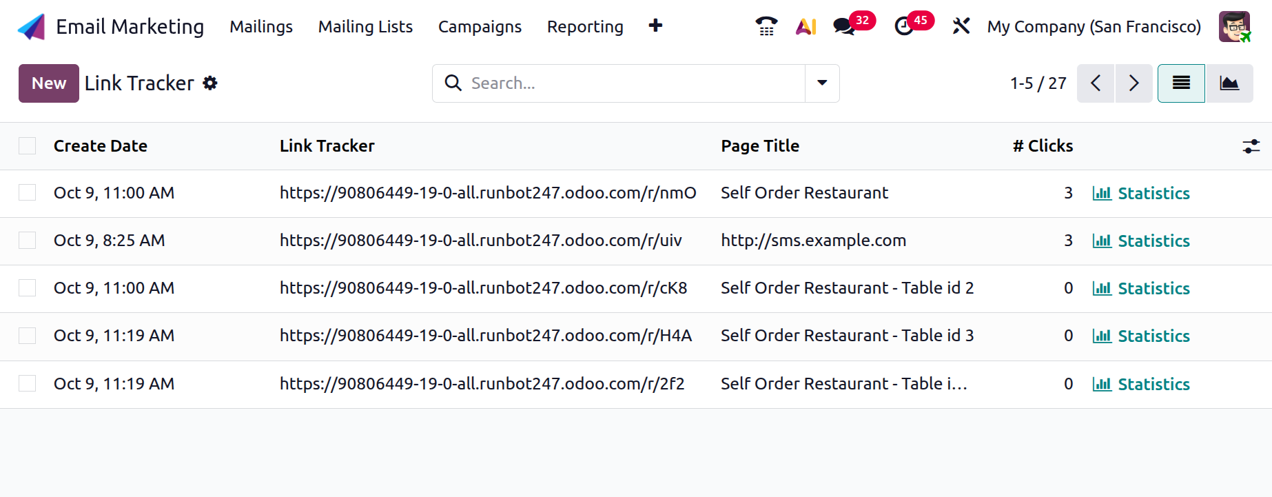Open the debug tools wrench icon
The width and height of the screenshot is (1272, 497).
[961, 26]
